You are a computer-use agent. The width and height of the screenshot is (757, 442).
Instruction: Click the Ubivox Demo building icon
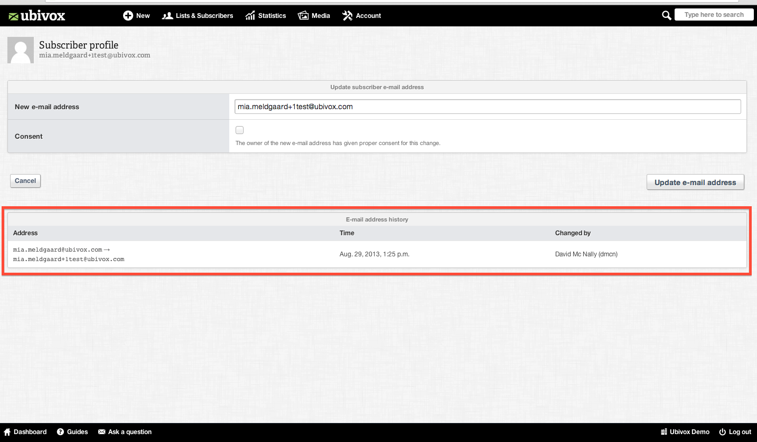coord(664,432)
